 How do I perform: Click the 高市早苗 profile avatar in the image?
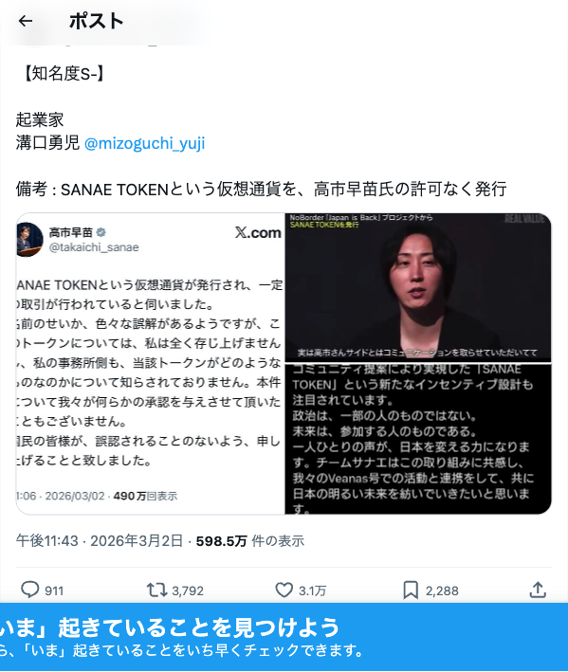29,240
